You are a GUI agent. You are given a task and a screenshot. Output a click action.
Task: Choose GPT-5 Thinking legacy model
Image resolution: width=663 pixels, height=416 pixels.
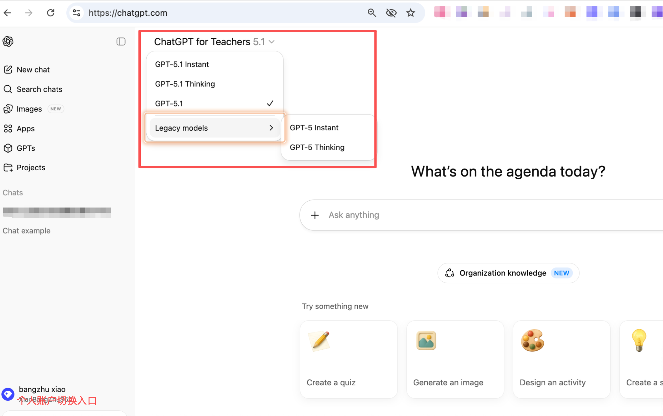[x=329, y=147]
